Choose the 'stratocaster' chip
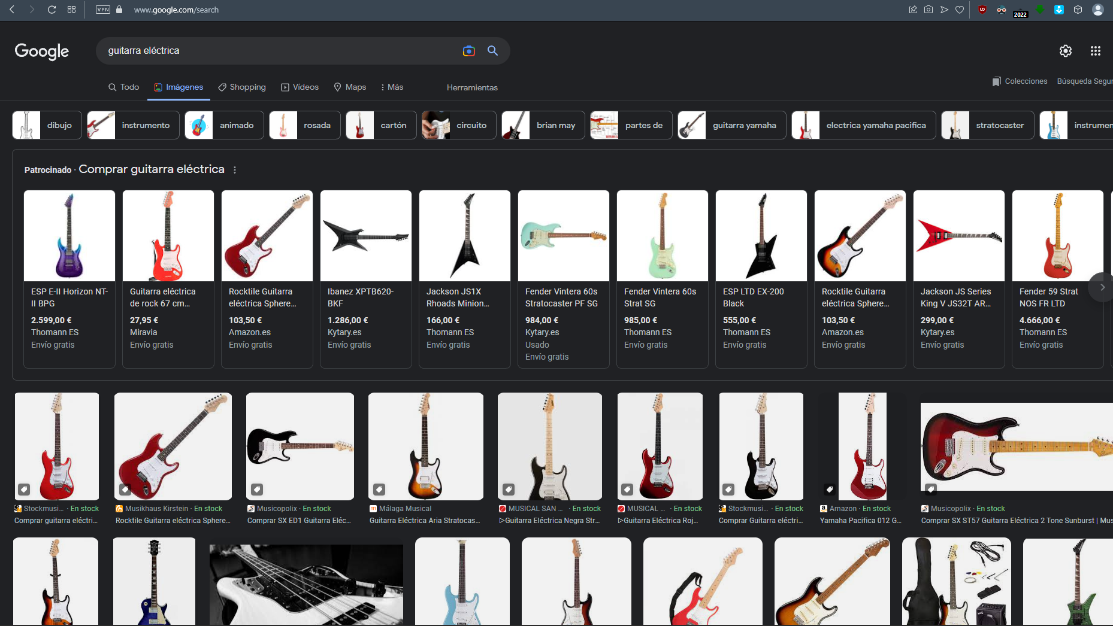 pyautogui.click(x=988, y=125)
